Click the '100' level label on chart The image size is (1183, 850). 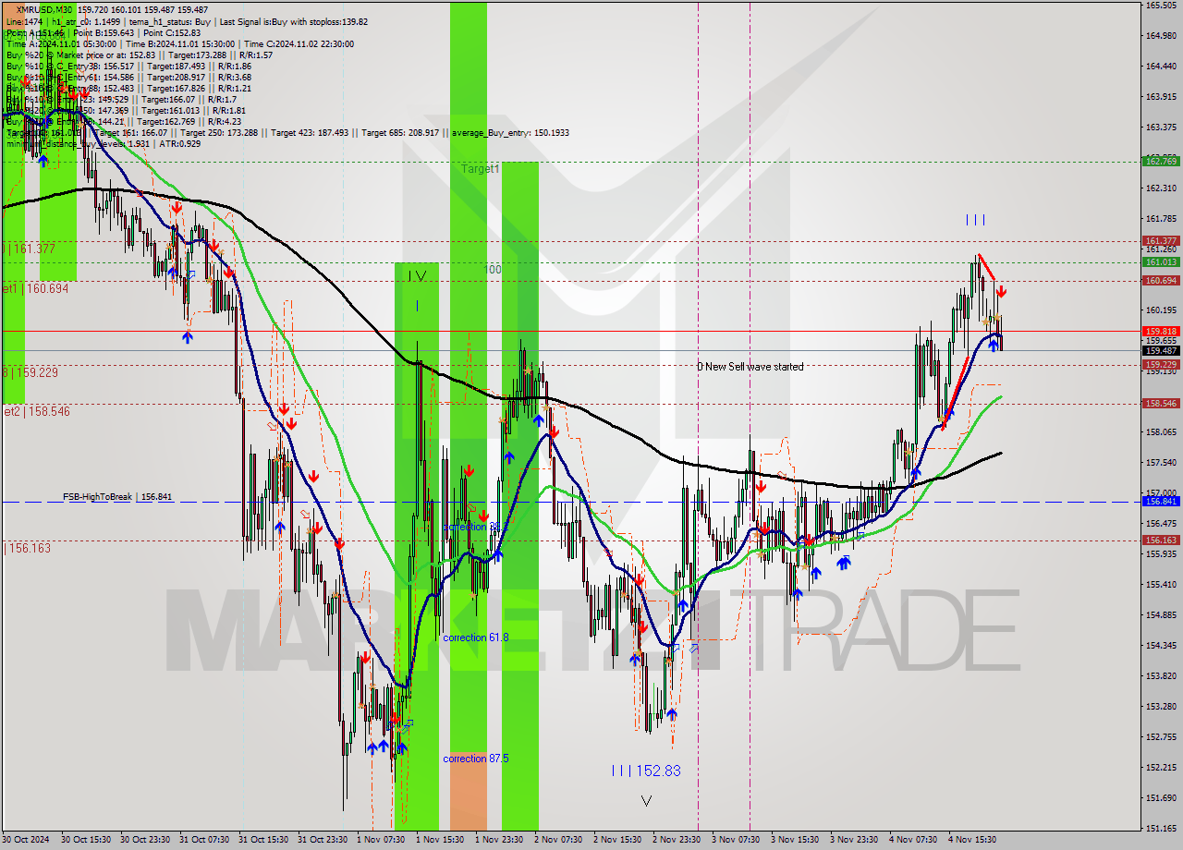point(494,270)
